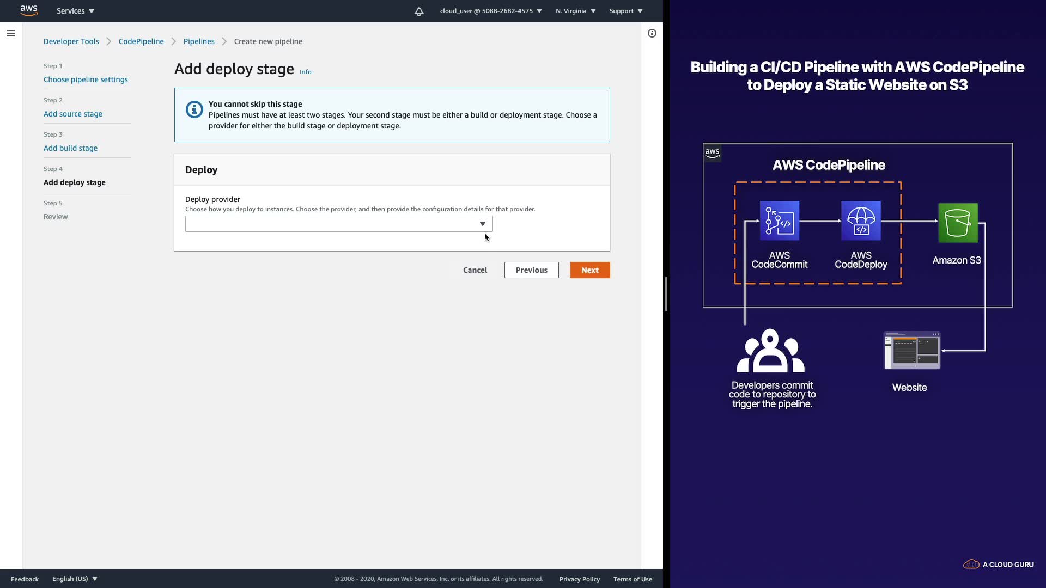Click the orange Next button
The width and height of the screenshot is (1046, 588).
point(589,270)
